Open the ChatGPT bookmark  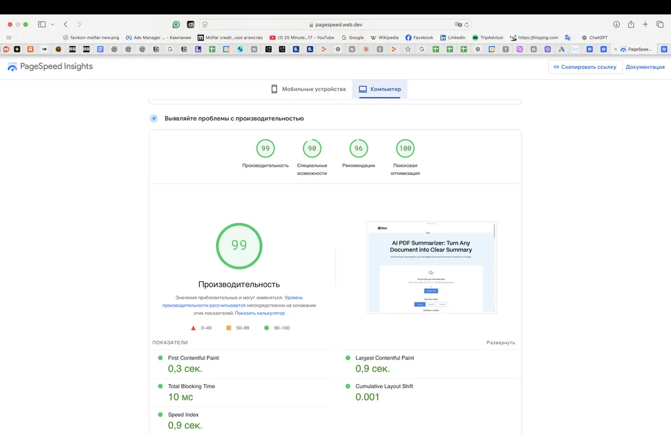tap(594, 37)
